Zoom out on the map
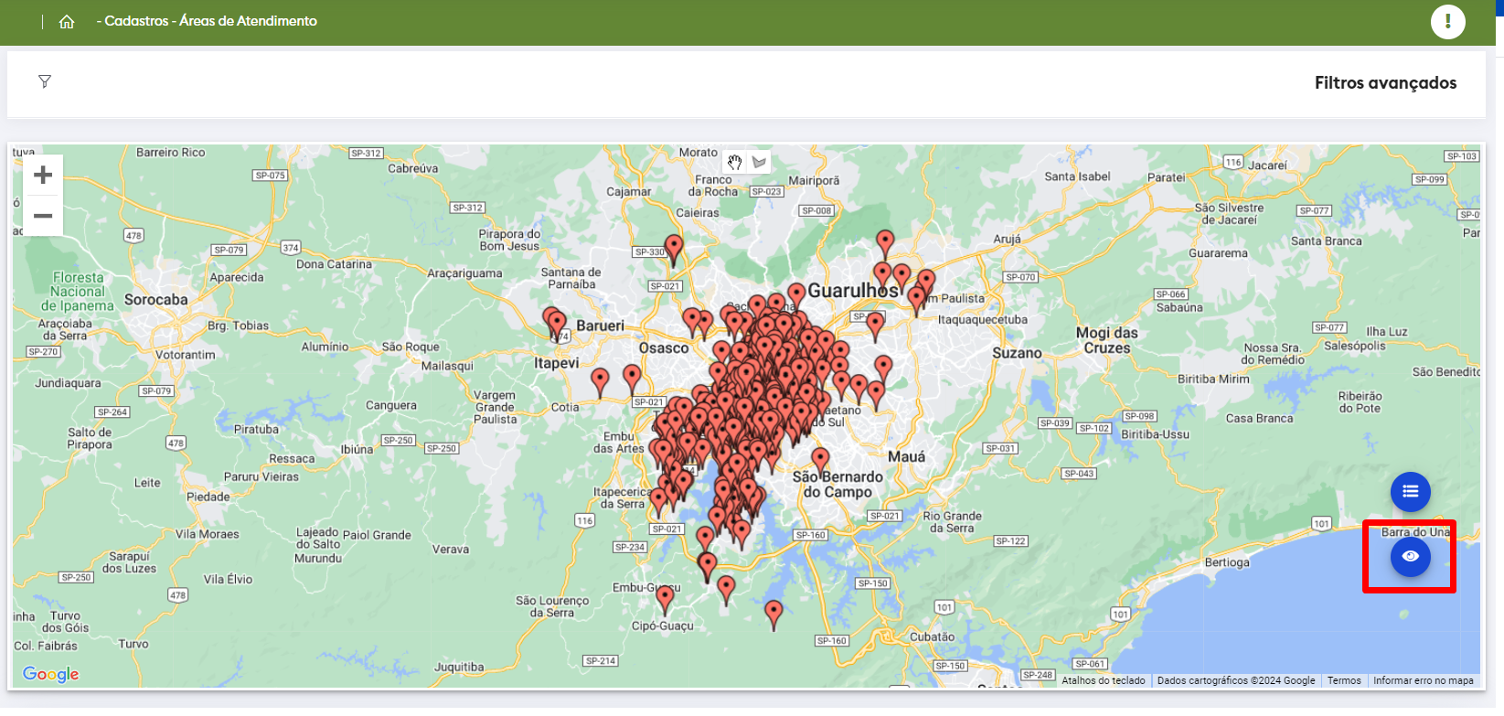This screenshot has width=1504, height=716. [43, 217]
